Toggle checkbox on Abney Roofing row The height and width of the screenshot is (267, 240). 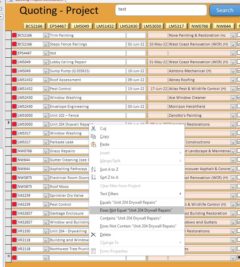238,79
